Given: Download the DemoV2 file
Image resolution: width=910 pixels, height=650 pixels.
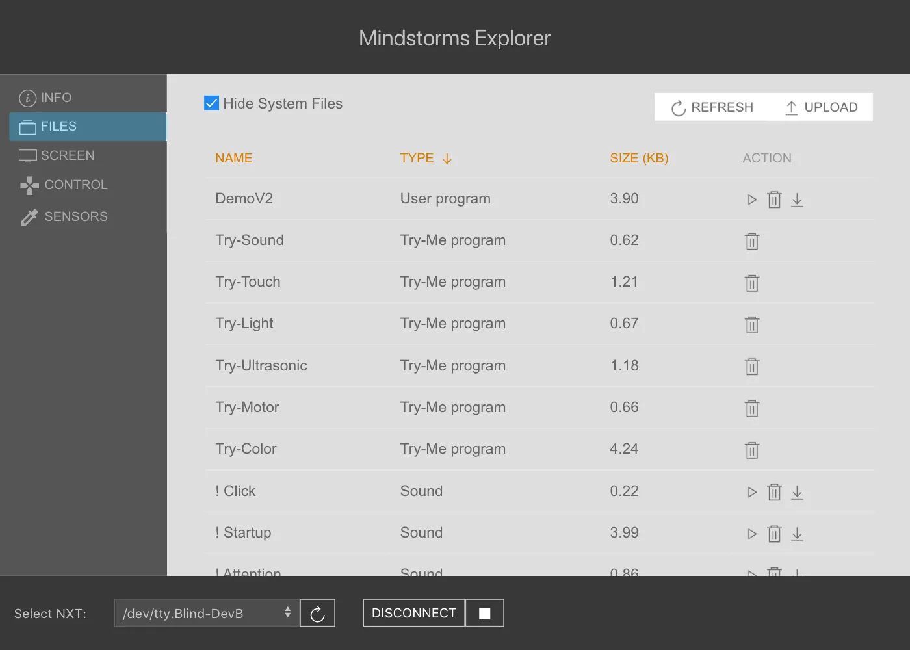Looking at the screenshot, I should [797, 200].
